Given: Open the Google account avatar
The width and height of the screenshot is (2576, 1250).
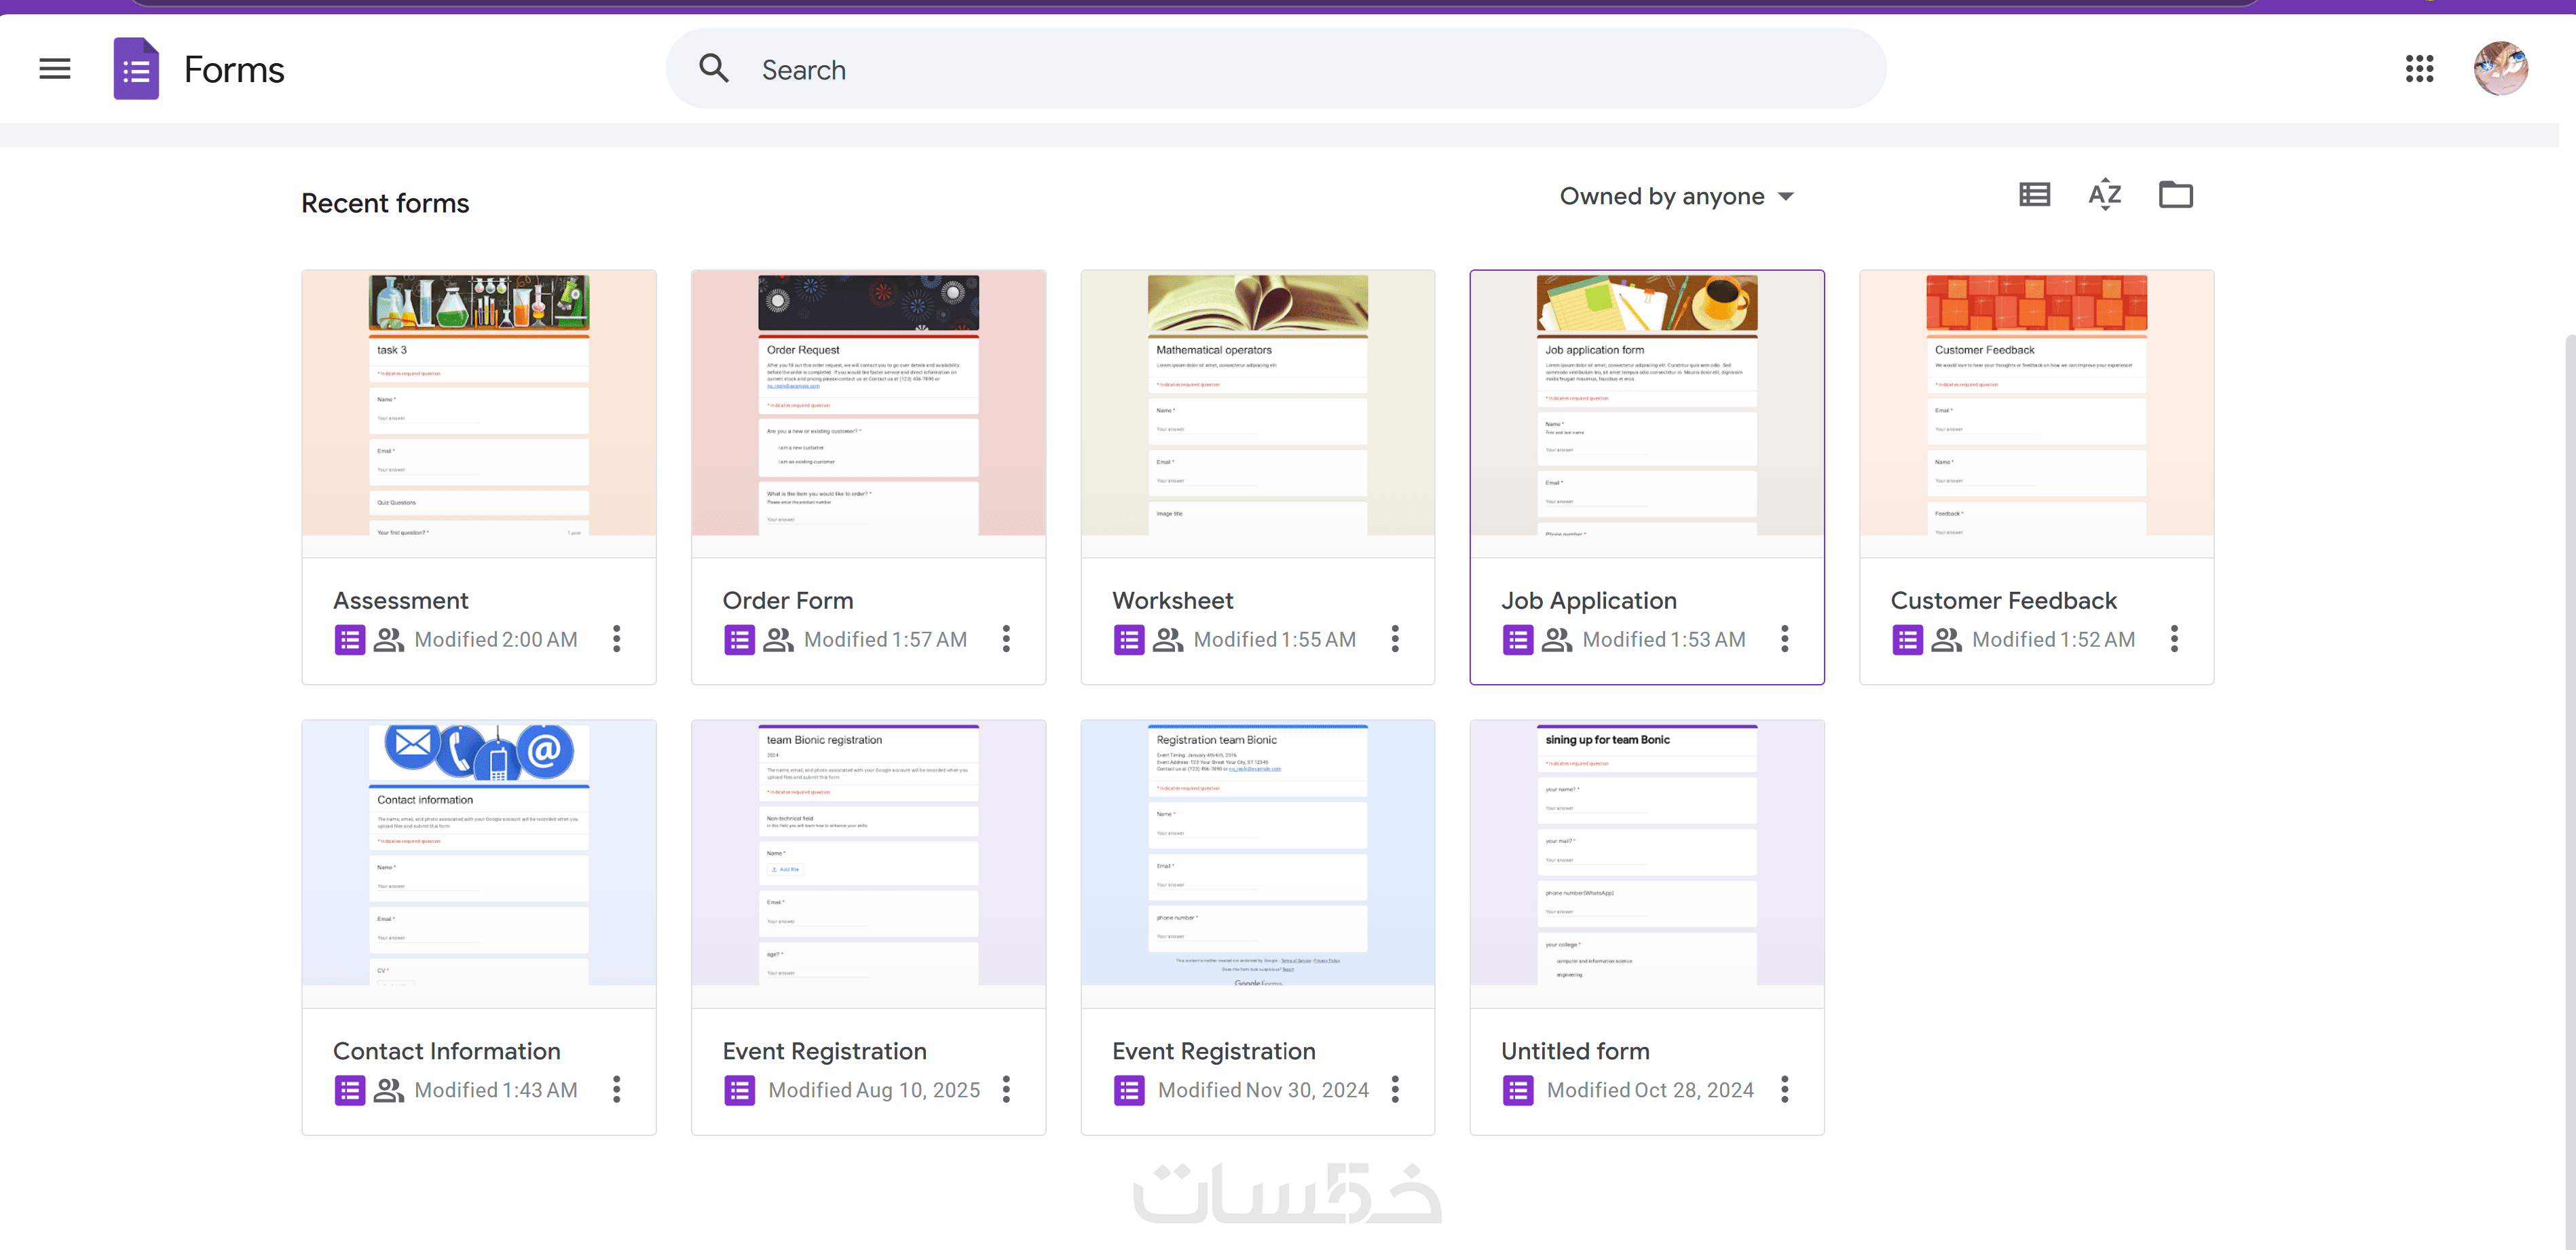Looking at the screenshot, I should click(2500, 69).
